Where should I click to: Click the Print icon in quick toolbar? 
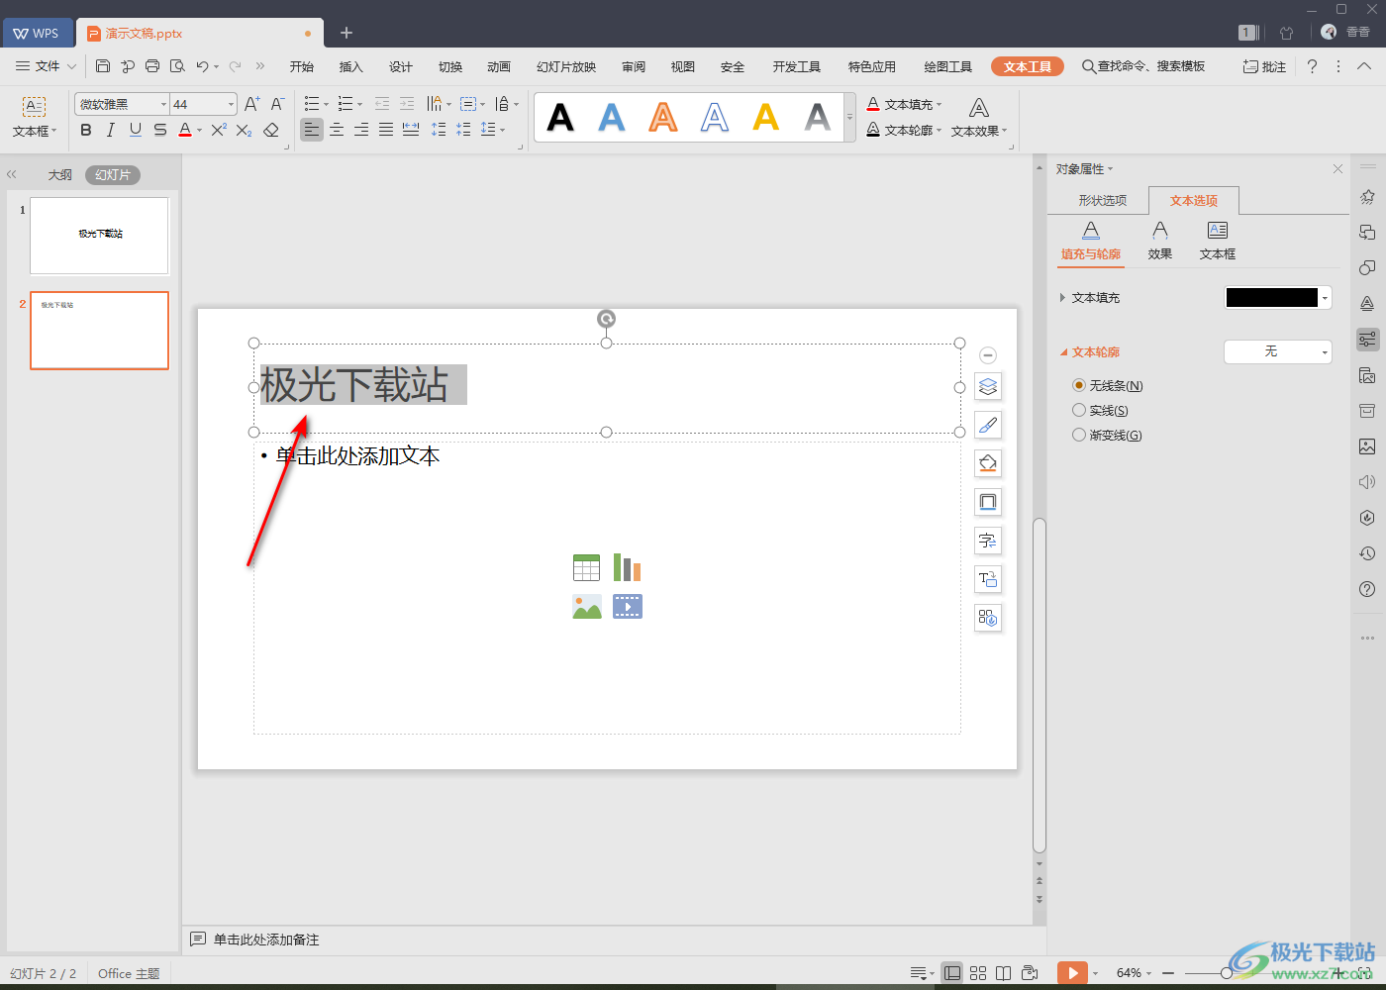click(x=152, y=66)
